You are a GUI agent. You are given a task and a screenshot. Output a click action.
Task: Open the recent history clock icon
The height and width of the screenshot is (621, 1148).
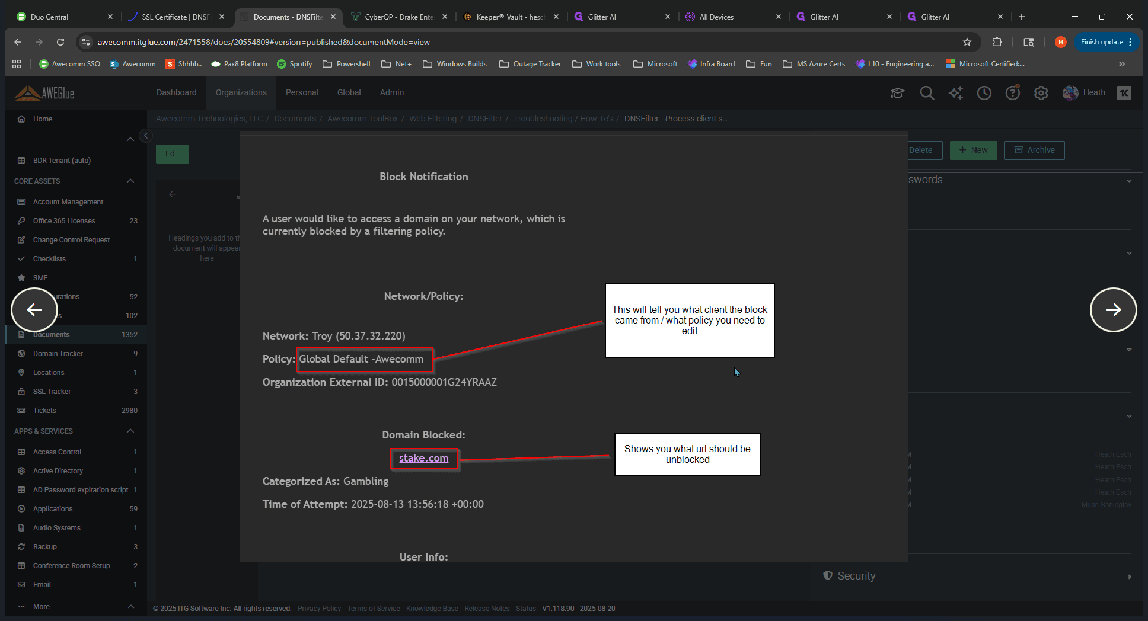point(984,93)
